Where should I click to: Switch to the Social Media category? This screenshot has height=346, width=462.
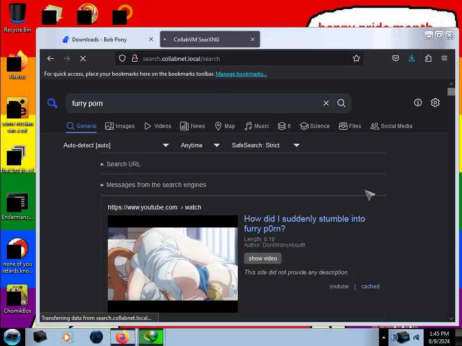point(391,126)
